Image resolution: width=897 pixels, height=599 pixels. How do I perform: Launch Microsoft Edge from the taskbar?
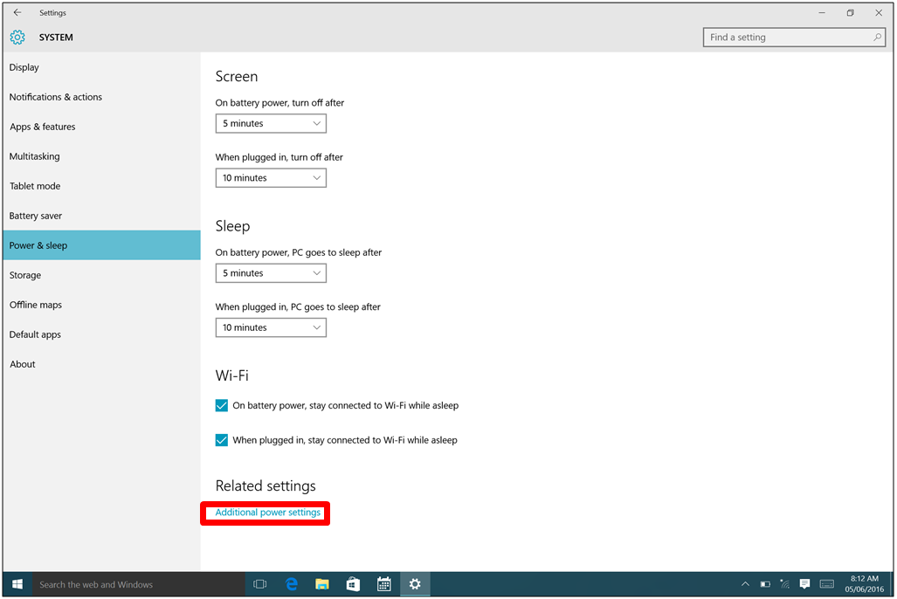(292, 584)
